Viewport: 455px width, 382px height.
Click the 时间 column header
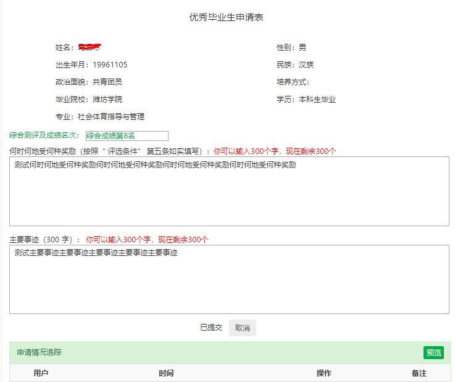[x=166, y=373]
